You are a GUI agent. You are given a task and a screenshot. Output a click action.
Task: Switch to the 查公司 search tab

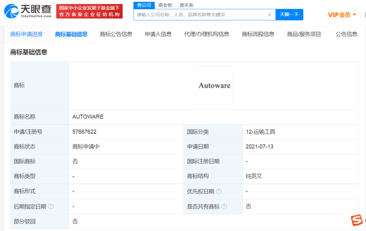144,5
